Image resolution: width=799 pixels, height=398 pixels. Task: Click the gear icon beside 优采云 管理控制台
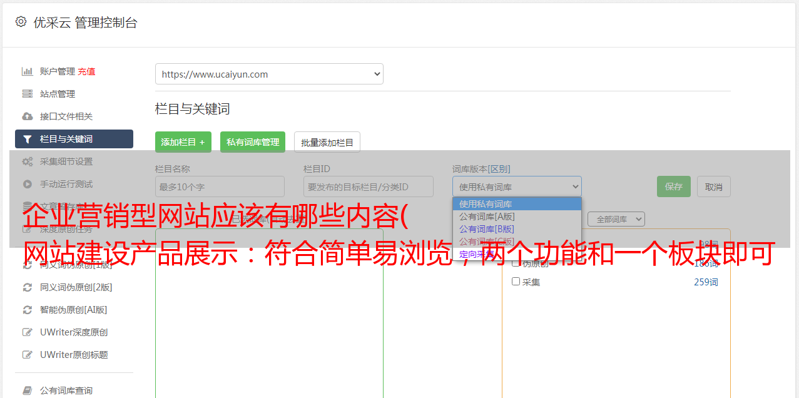point(21,22)
